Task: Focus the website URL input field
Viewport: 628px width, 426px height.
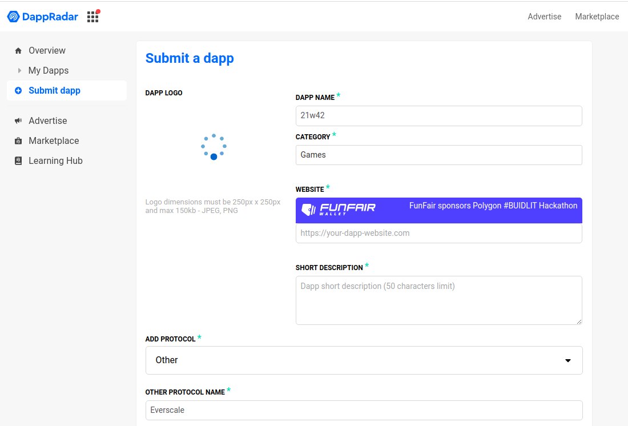Action: pos(438,233)
